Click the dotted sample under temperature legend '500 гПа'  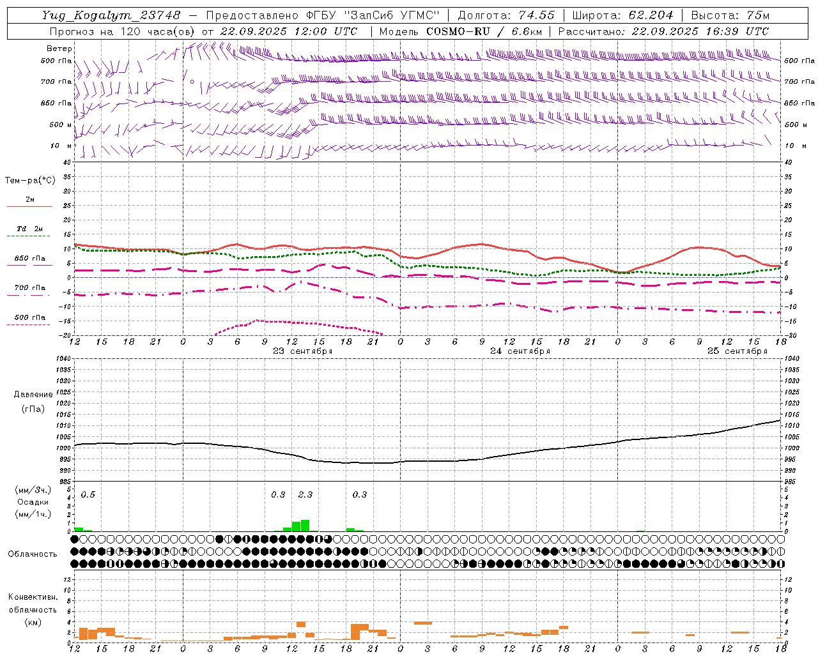point(29,324)
